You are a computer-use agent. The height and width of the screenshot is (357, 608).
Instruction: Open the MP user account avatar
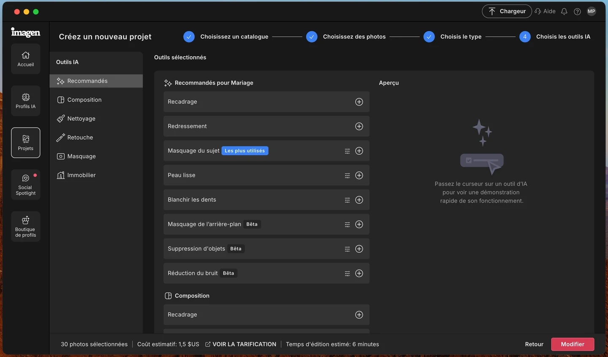pyautogui.click(x=592, y=11)
